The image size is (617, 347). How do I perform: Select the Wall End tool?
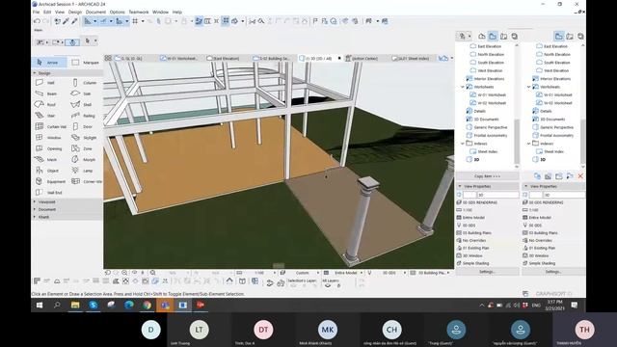click(49, 193)
